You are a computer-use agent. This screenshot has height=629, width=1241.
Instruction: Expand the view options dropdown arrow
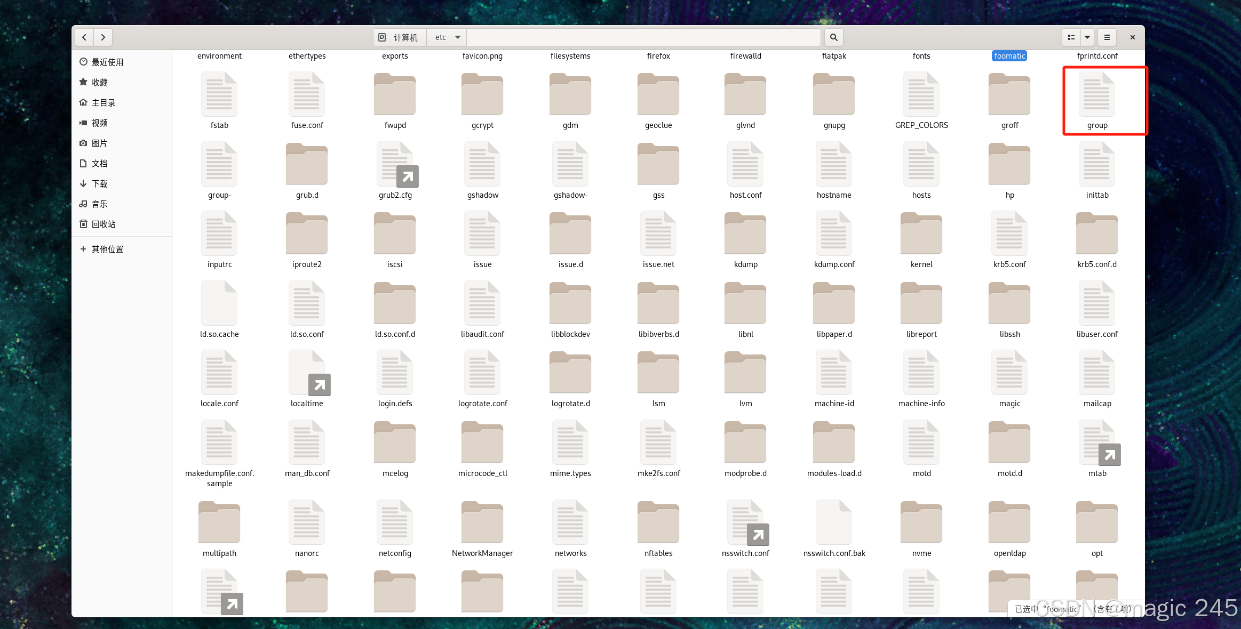1087,37
